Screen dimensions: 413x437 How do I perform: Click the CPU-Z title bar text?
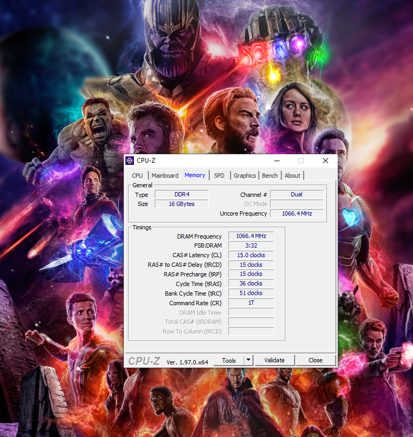[146, 161]
